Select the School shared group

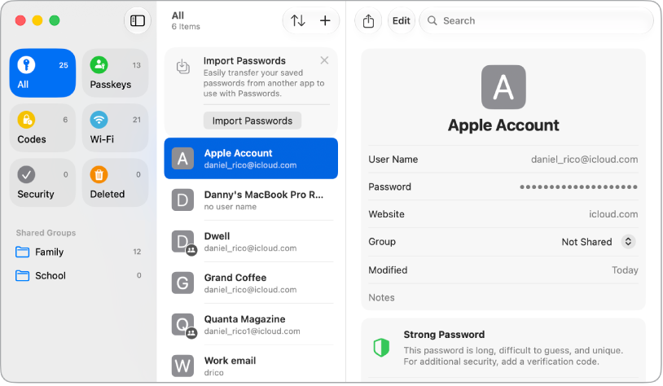[x=79, y=275]
